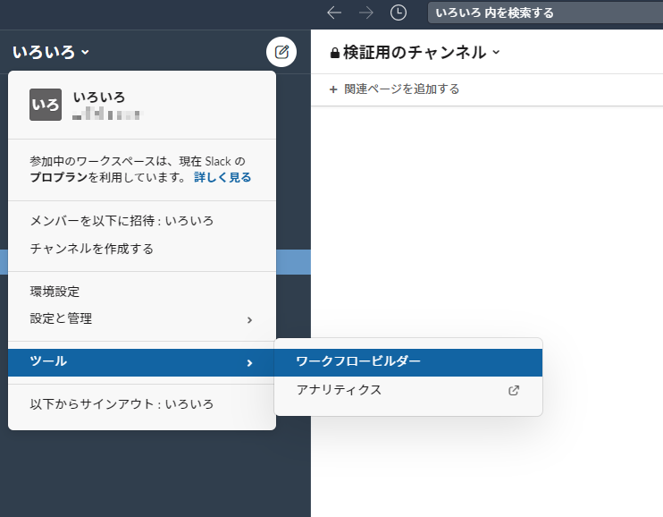Image resolution: width=663 pixels, height=517 pixels.
Task: Open history with the clock icon
Action: coord(399,13)
